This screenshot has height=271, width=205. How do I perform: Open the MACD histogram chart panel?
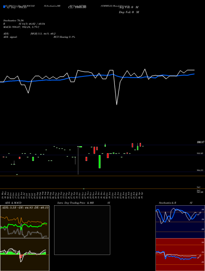coord(25,255)
